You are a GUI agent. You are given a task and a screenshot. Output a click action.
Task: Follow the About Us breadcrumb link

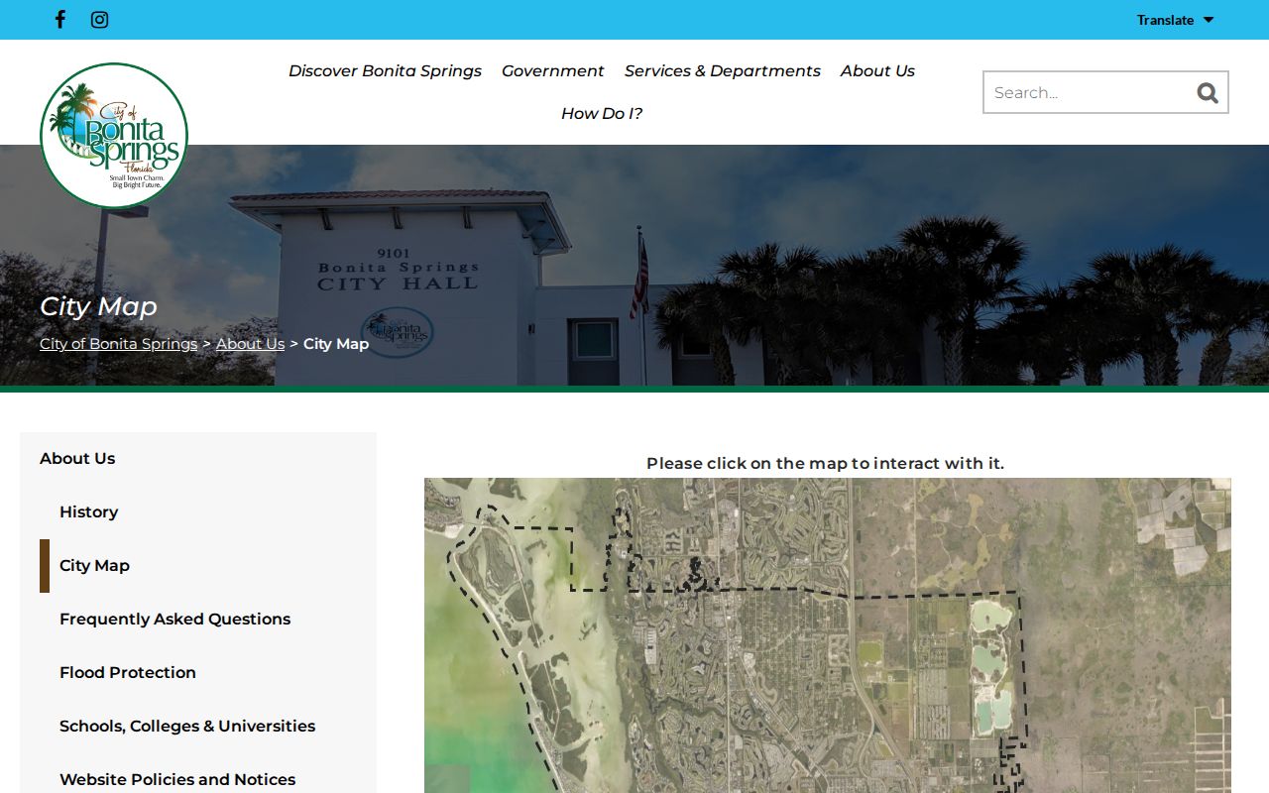(250, 344)
